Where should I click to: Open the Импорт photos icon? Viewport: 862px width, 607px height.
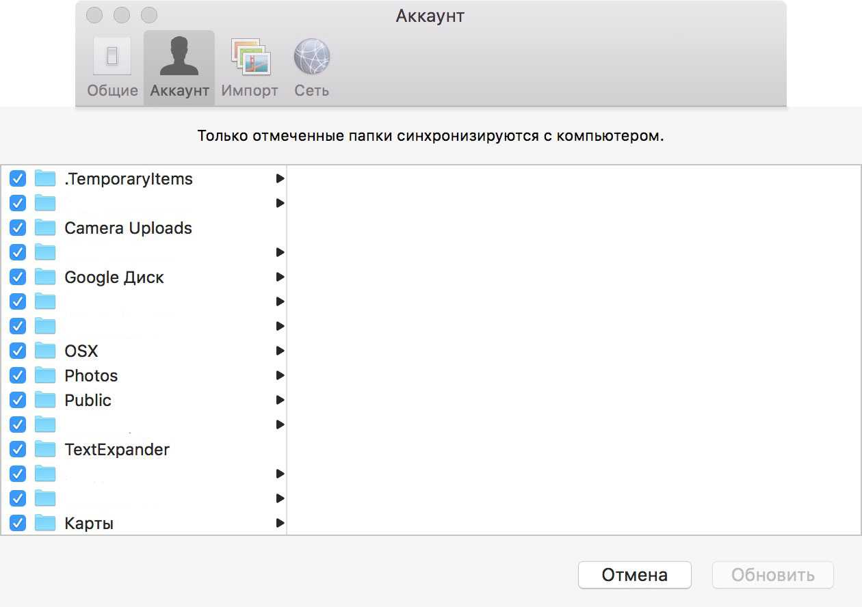pos(250,56)
